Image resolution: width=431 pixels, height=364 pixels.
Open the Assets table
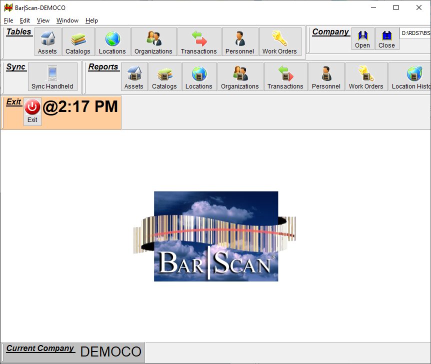point(47,42)
